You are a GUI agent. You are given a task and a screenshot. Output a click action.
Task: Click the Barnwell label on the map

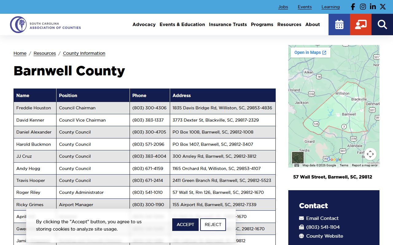(349, 114)
